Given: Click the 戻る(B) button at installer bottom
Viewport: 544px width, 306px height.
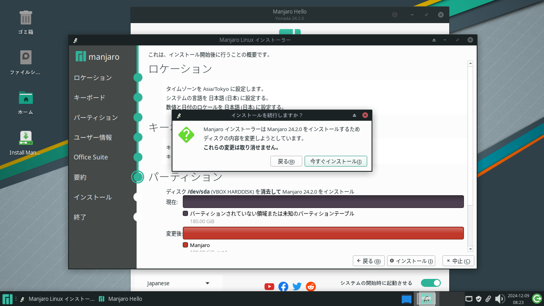Looking at the screenshot, I should coord(369,261).
